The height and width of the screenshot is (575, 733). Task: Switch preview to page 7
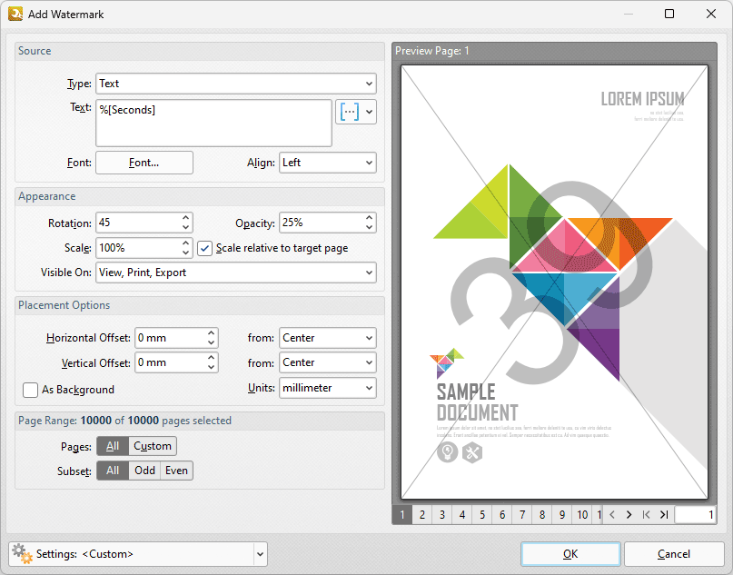tap(522, 515)
